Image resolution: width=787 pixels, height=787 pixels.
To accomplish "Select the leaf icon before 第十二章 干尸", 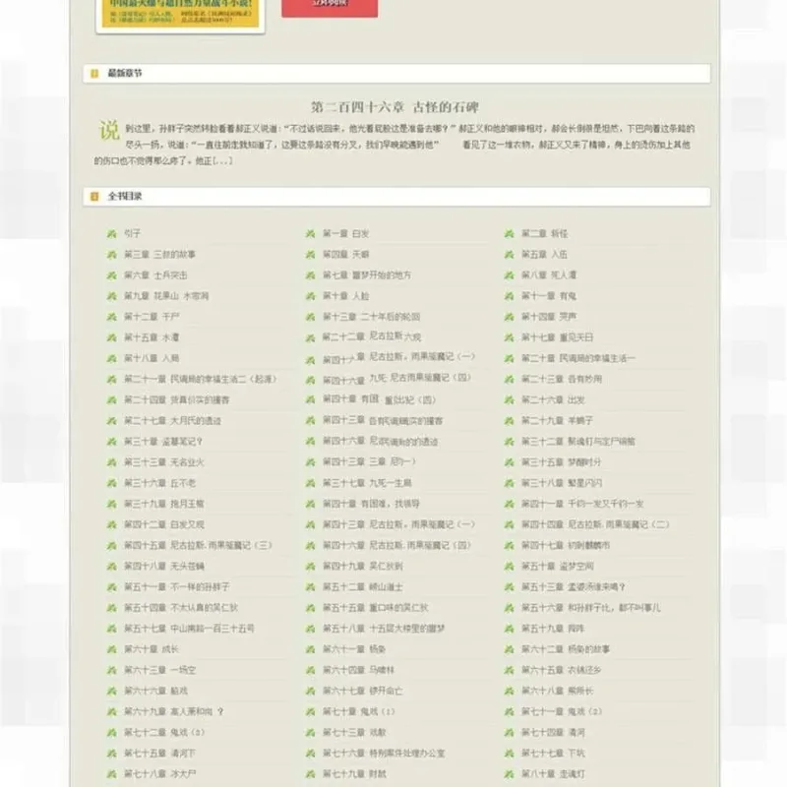I will point(111,317).
